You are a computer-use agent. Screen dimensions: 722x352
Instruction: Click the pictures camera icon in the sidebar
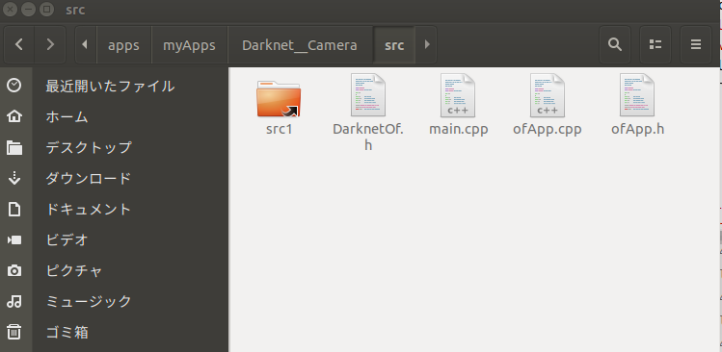pos(14,270)
